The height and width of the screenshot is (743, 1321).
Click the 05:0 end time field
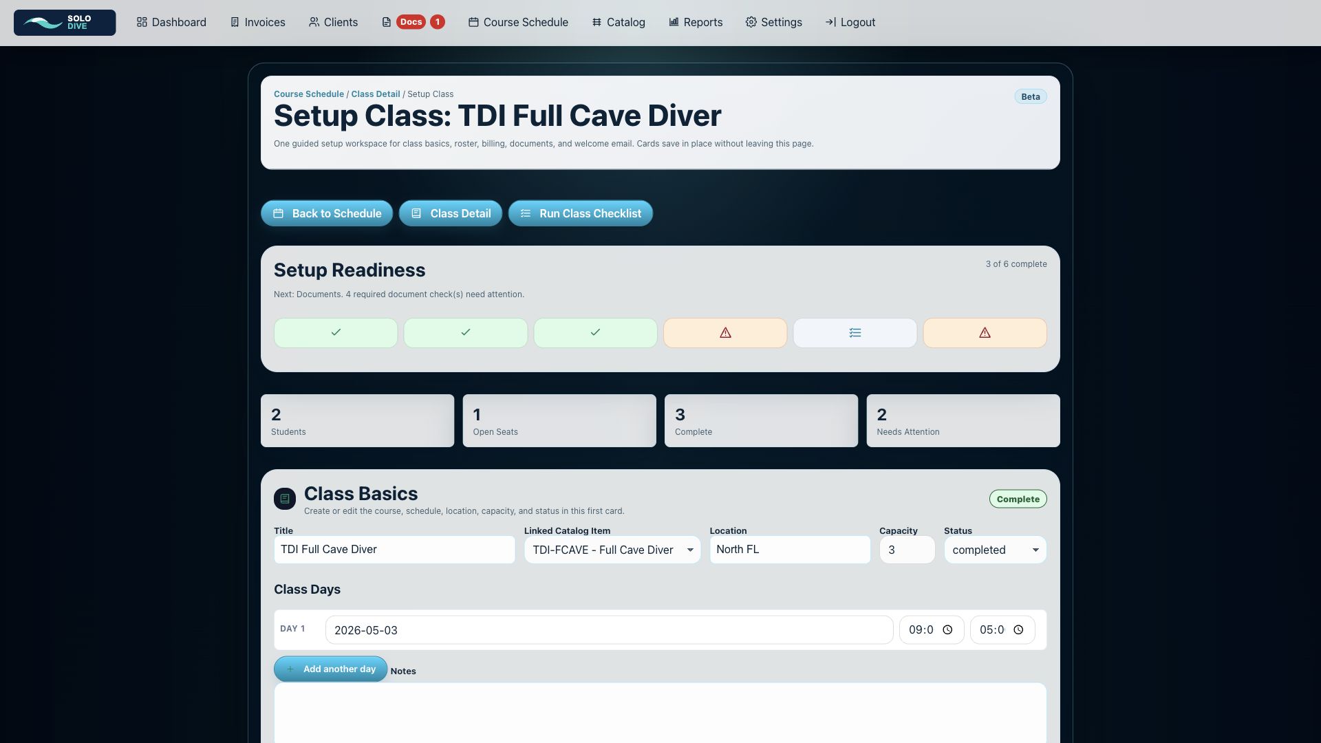(1002, 630)
